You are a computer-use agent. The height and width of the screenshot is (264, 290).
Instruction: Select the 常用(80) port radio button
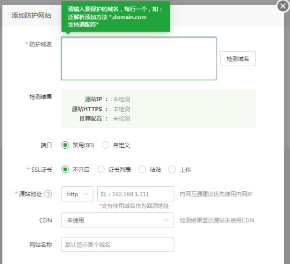65,145
